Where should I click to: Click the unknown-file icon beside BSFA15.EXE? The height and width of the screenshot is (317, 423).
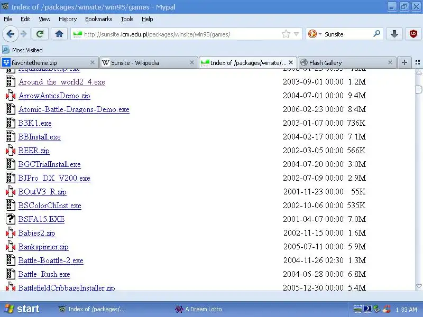click(11, 219)
